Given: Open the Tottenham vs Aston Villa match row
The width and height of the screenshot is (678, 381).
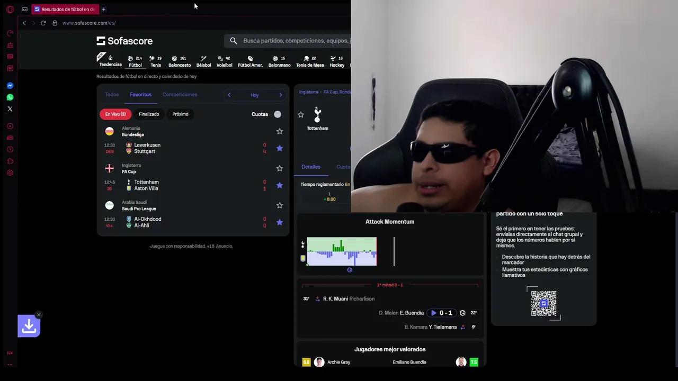Looking at the screenshot, I should click(x=193, y=185).
